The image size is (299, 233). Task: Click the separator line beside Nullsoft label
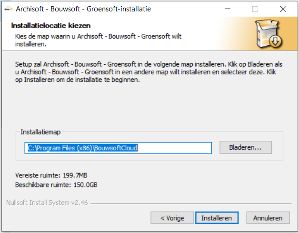pyautogui.click(x=191, y=204)
